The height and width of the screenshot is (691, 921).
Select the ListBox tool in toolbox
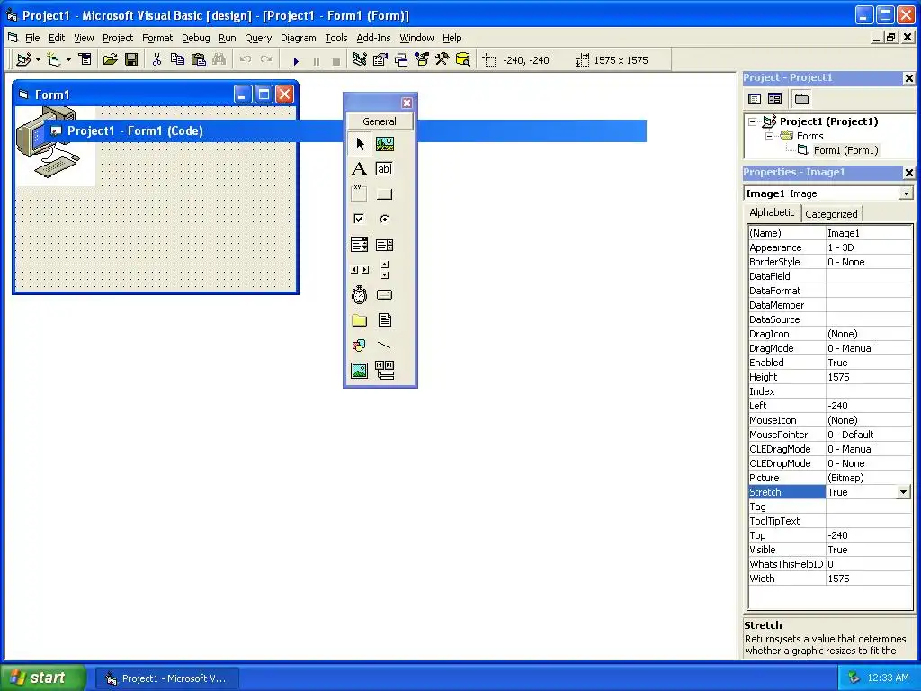tap(385, 245)
